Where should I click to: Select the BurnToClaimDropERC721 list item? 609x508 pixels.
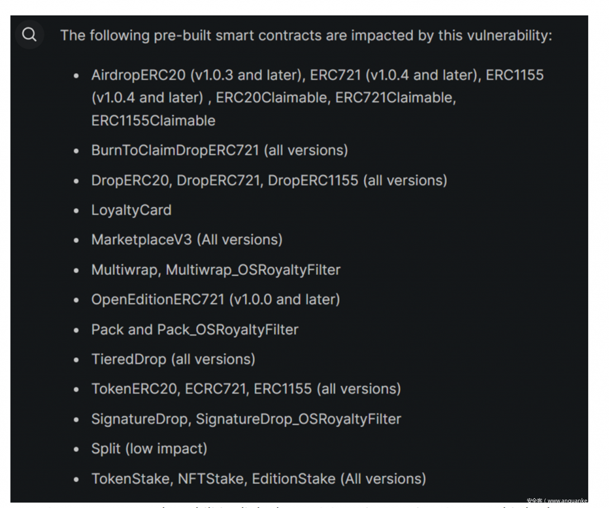tap(219, 150)
